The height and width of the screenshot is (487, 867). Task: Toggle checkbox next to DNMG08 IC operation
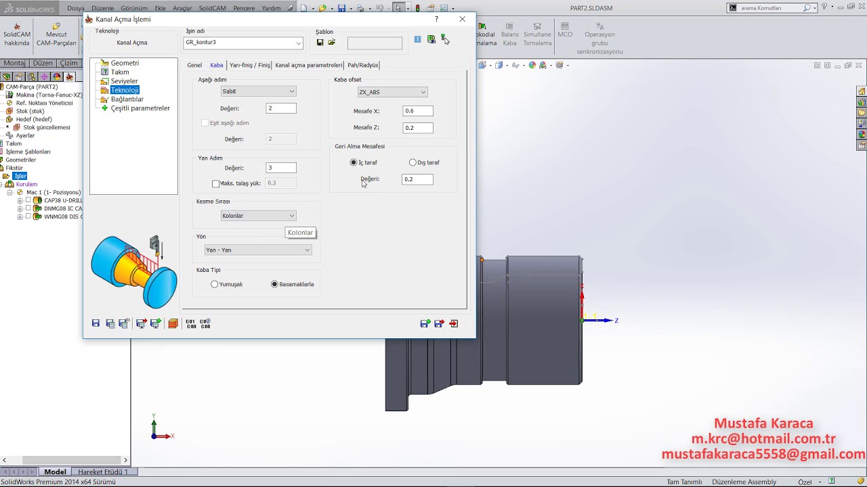[x=28, y=208]
